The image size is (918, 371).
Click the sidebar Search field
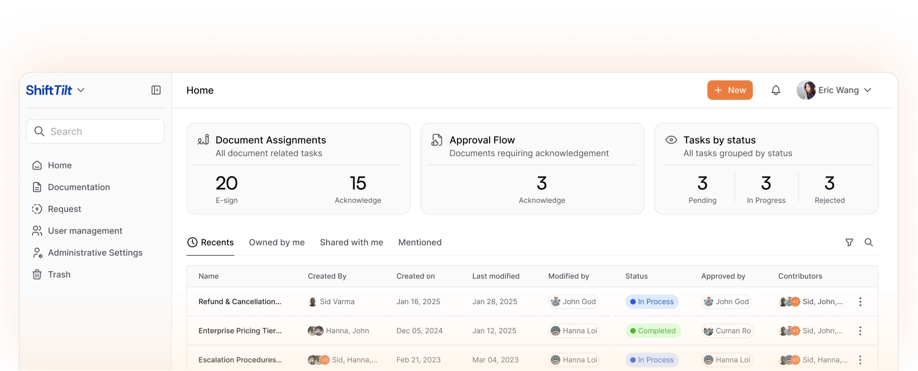point(96,132)
